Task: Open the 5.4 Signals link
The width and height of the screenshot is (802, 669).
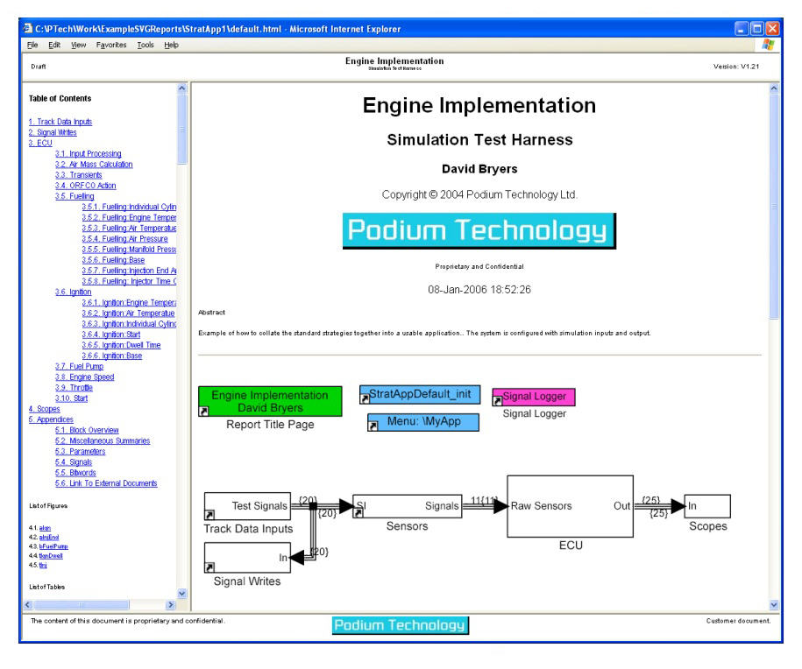Action: tap(74, 462)
